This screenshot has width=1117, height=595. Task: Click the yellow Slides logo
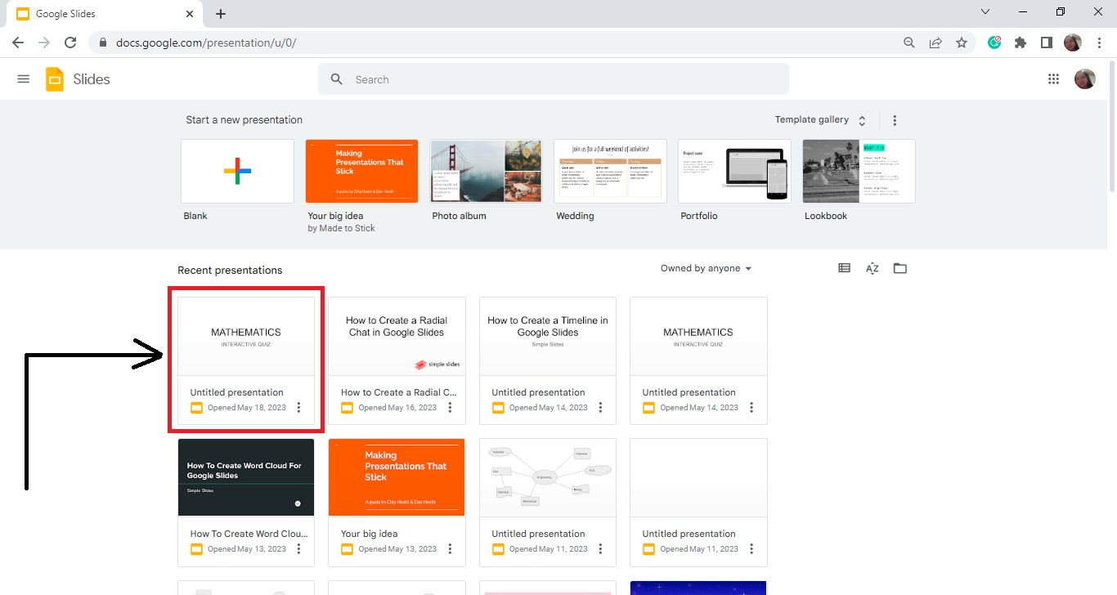pyautogui.click(x=55, y=79)
